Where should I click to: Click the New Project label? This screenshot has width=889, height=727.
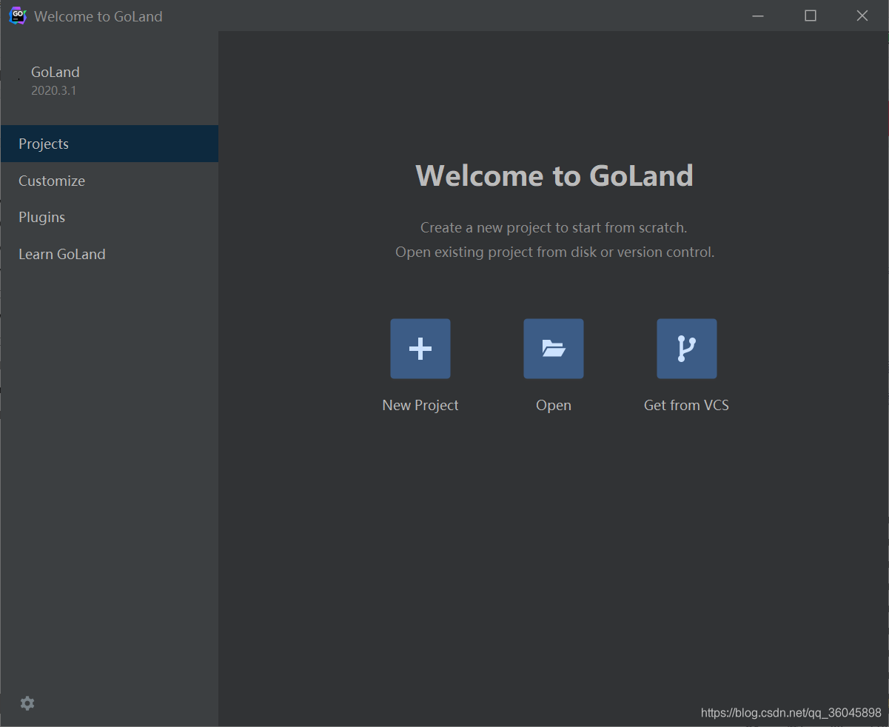tap(420, 405)
